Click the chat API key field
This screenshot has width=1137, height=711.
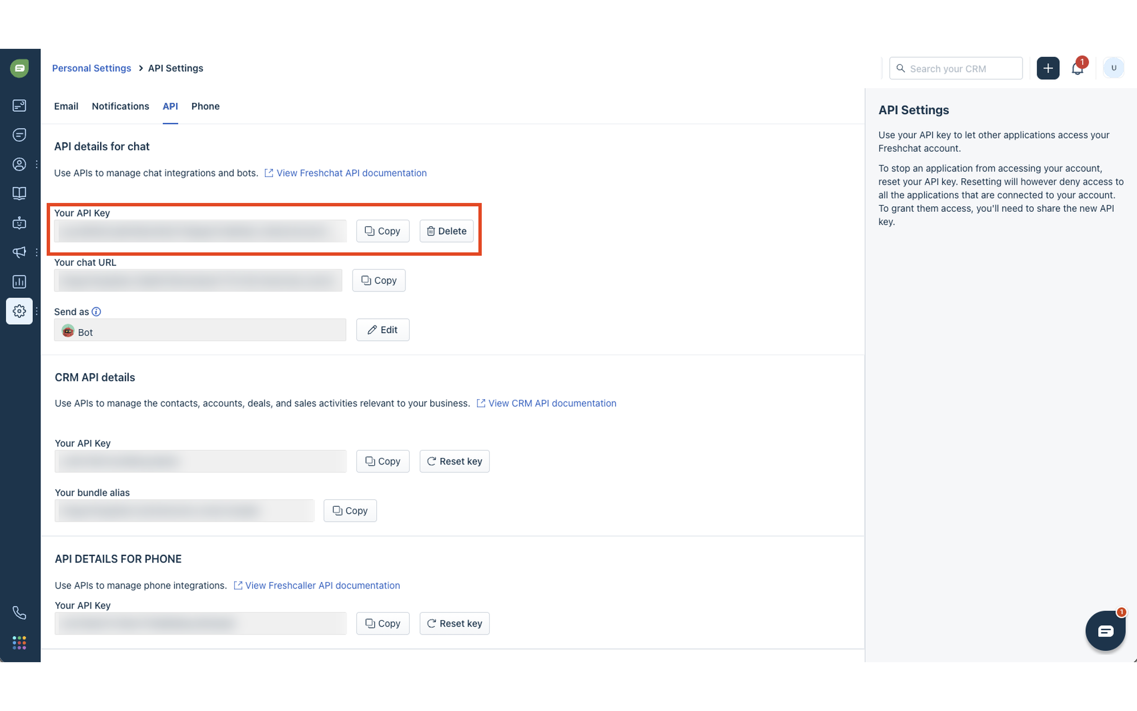(200, 231)
